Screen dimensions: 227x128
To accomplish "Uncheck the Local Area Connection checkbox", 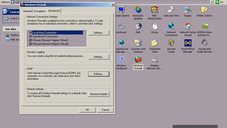I will coord(31,32).
